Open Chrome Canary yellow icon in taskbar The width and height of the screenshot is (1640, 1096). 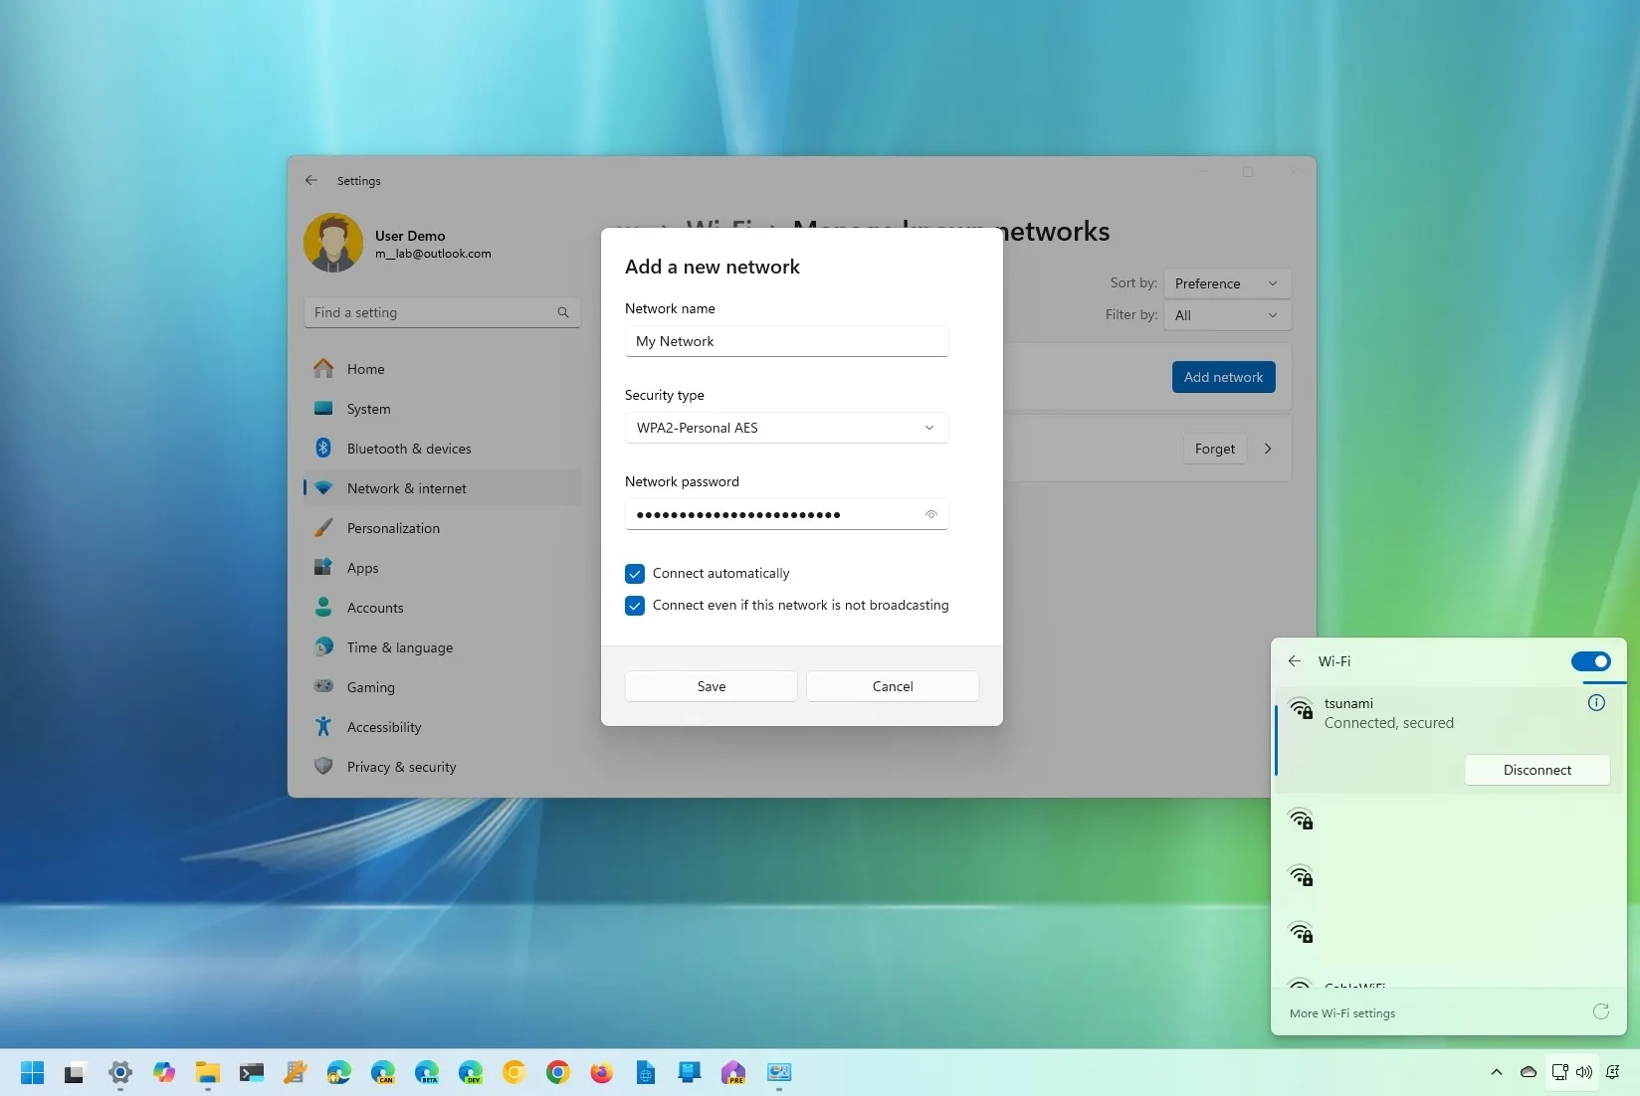pyautogui.click(x=514, y=1072)
